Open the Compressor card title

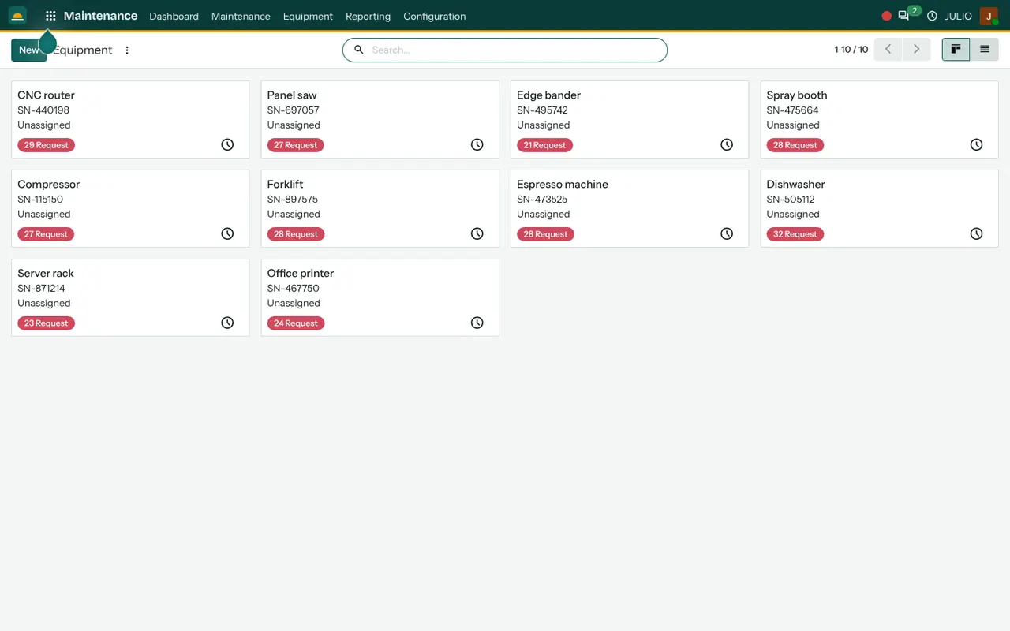[49, 184]
